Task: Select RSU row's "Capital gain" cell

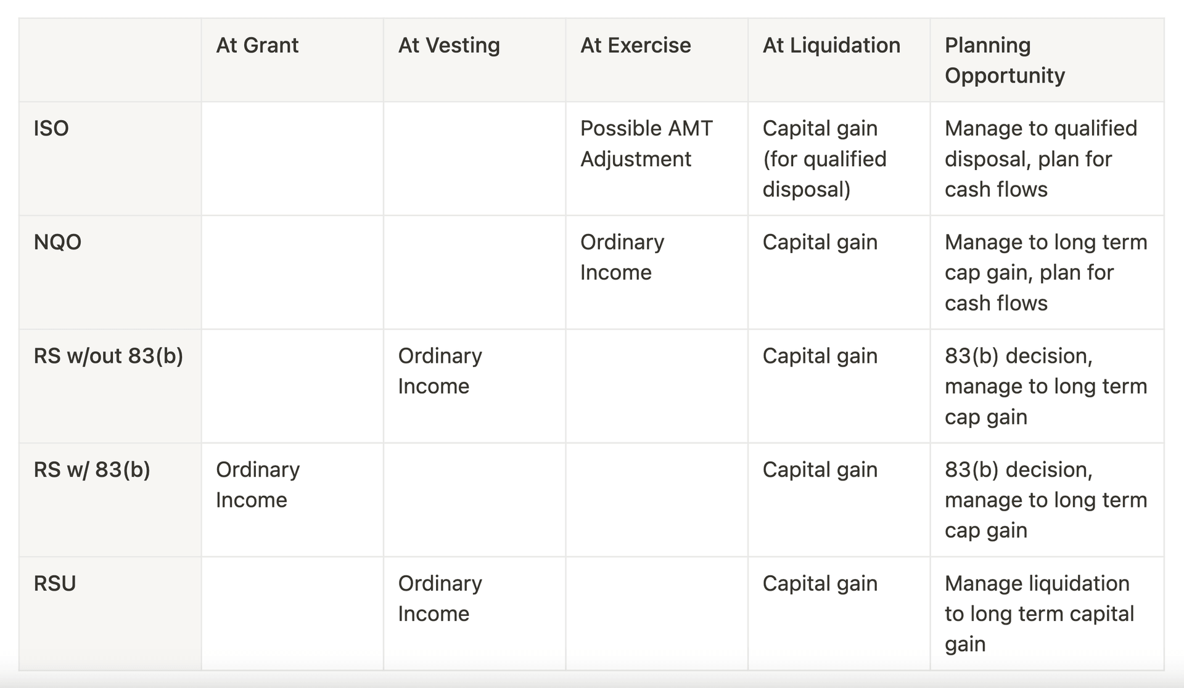Action: coord(839,613)
